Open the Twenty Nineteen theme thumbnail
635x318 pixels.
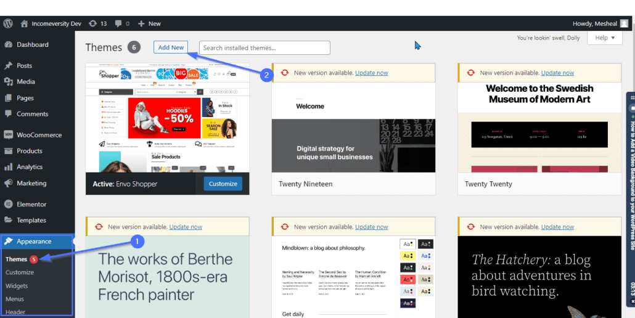353,128
